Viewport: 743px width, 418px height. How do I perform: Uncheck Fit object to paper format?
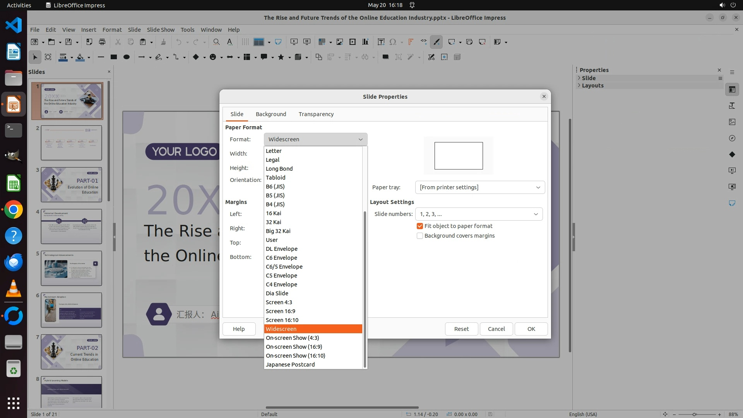[419, 226]
